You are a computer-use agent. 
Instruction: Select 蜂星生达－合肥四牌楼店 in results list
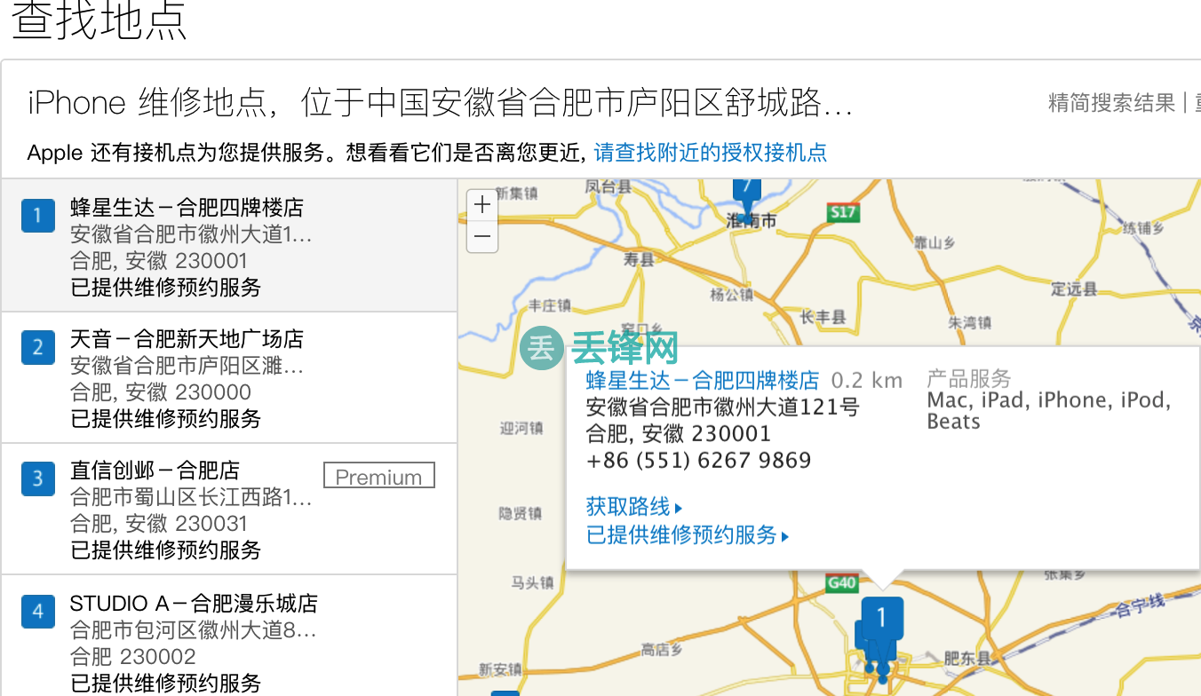click(187, 208)
